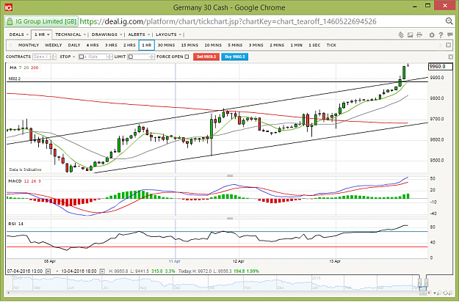Open the start date calendar picker
459x303 pixels.
tap(48, 271)
